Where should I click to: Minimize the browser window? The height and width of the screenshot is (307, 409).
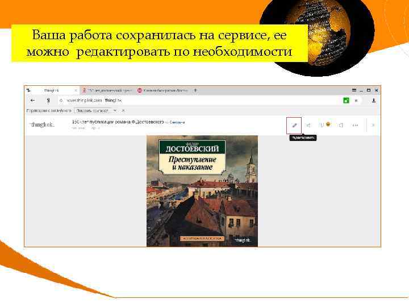coord(361,90)
